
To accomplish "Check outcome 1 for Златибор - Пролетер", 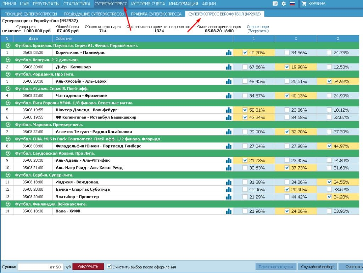I will coord(245,197).
